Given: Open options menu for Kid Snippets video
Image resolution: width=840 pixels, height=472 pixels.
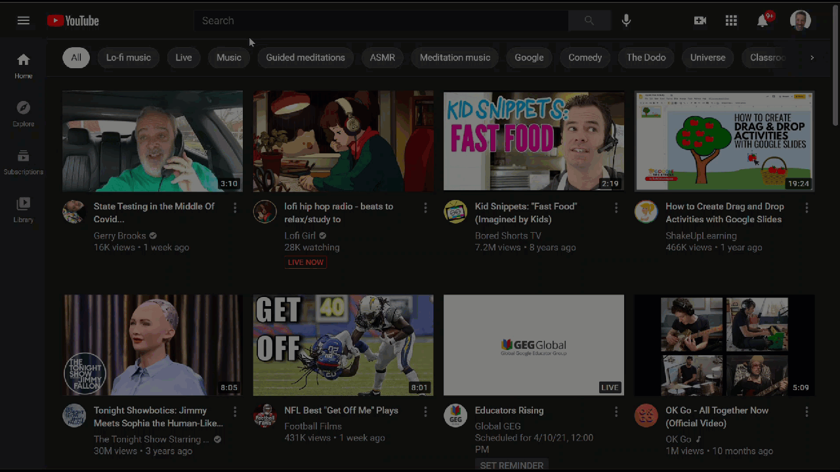Looking at the screenshot, I should (x=616, y=208).
